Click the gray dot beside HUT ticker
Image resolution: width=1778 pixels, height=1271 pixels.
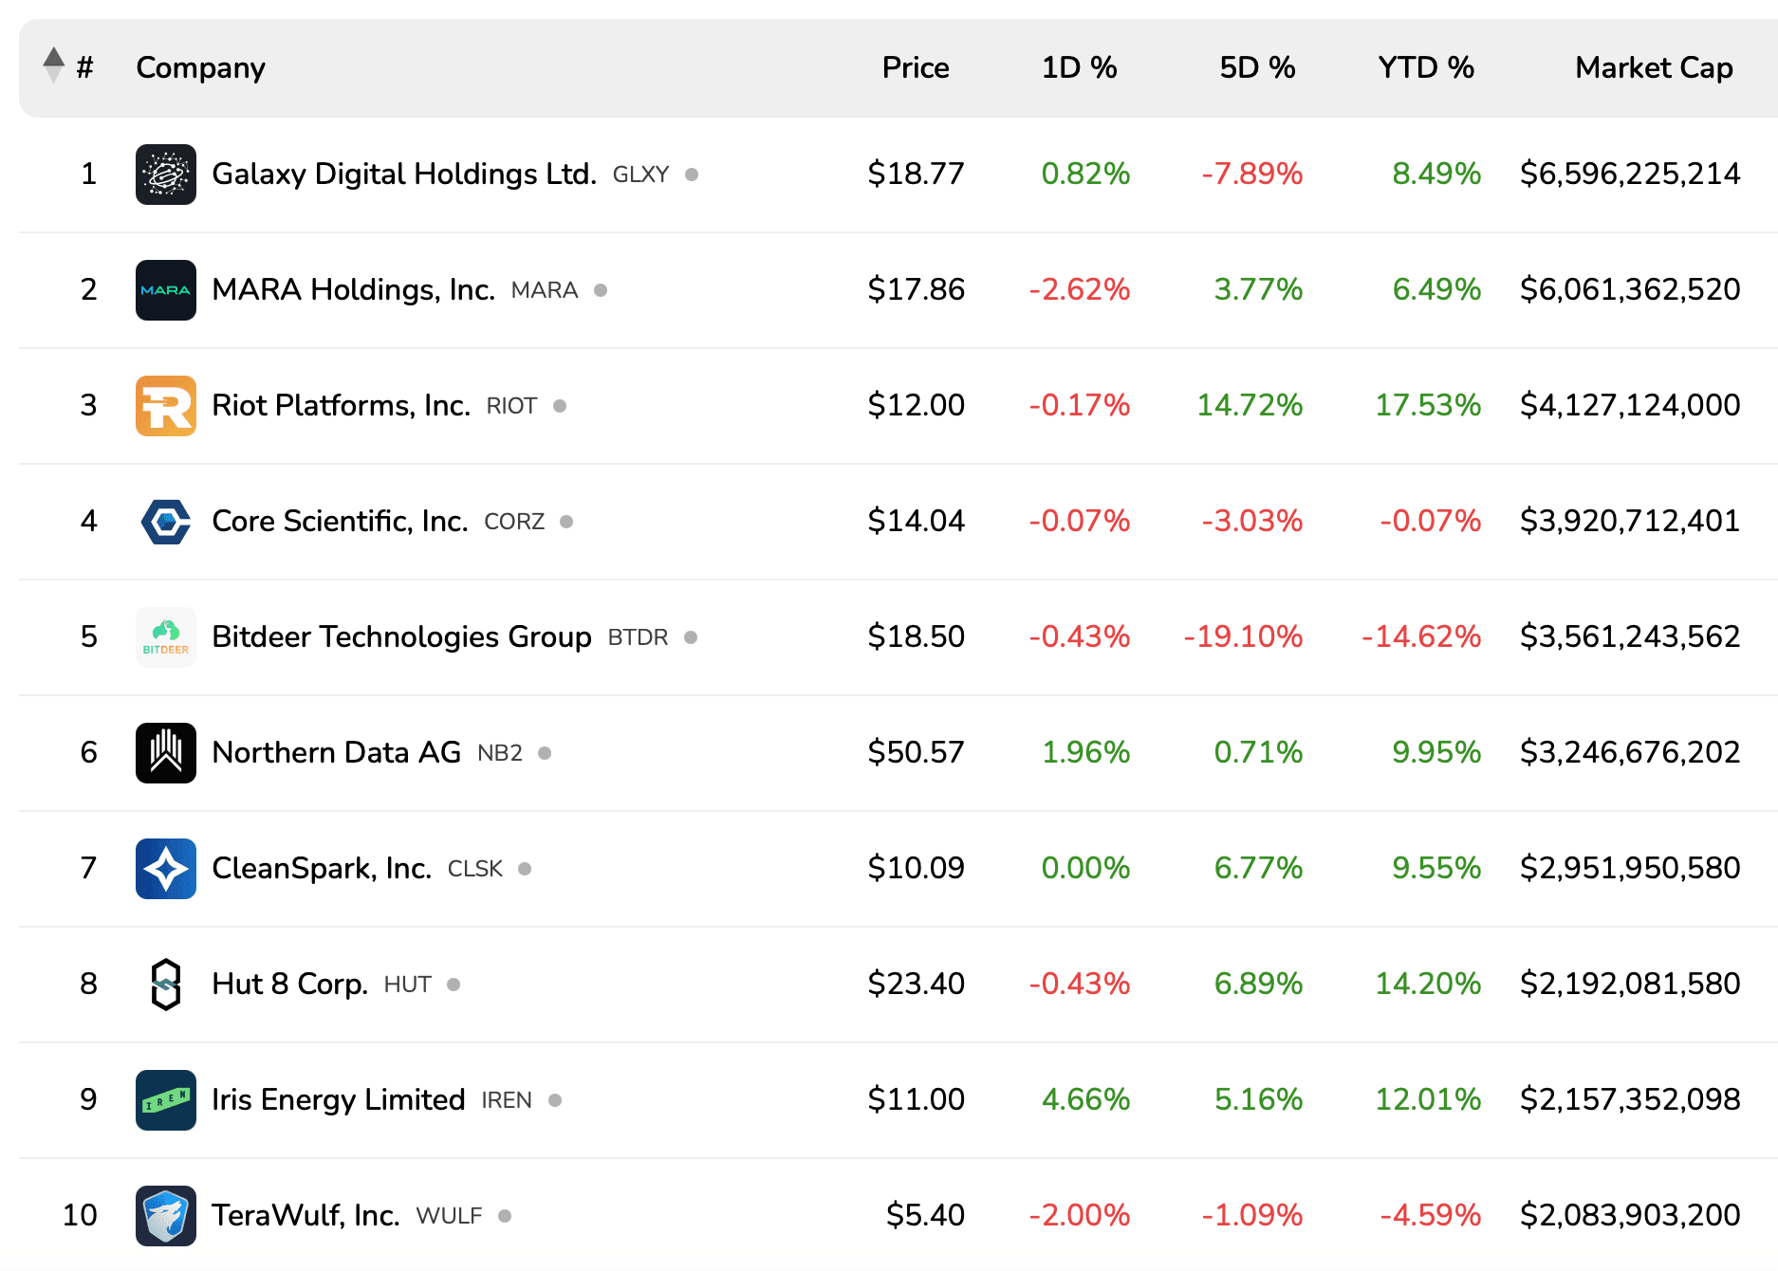point(455,984)
